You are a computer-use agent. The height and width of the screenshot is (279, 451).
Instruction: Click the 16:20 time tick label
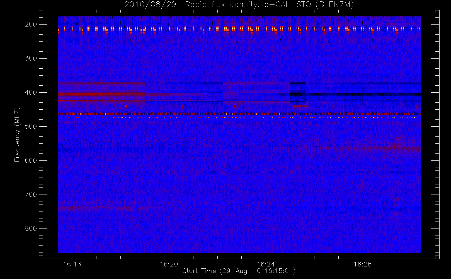tap(169, 264)
